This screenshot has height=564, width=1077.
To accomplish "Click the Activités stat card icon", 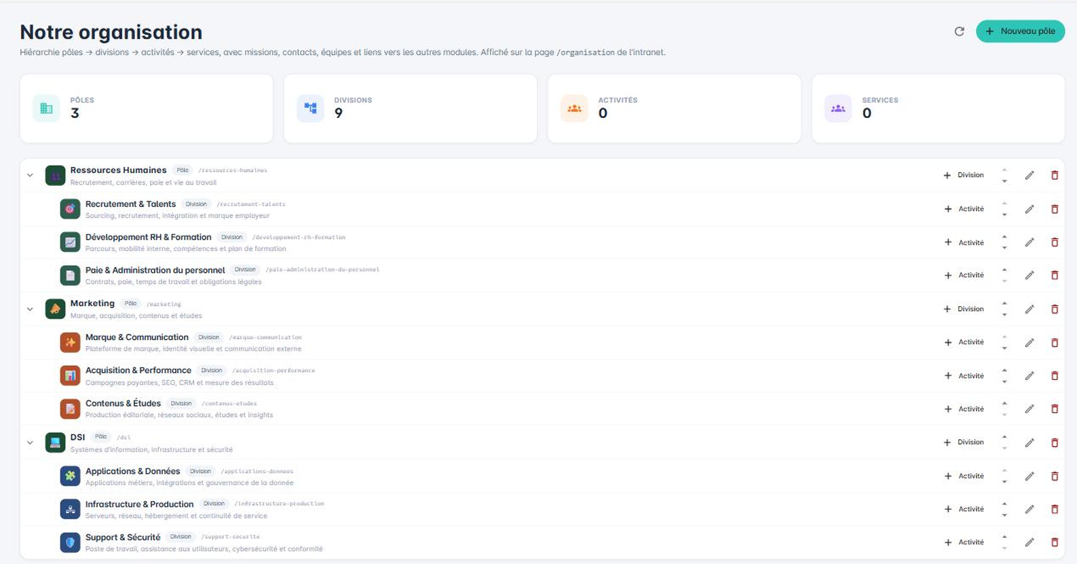I will tap(574, 109).
